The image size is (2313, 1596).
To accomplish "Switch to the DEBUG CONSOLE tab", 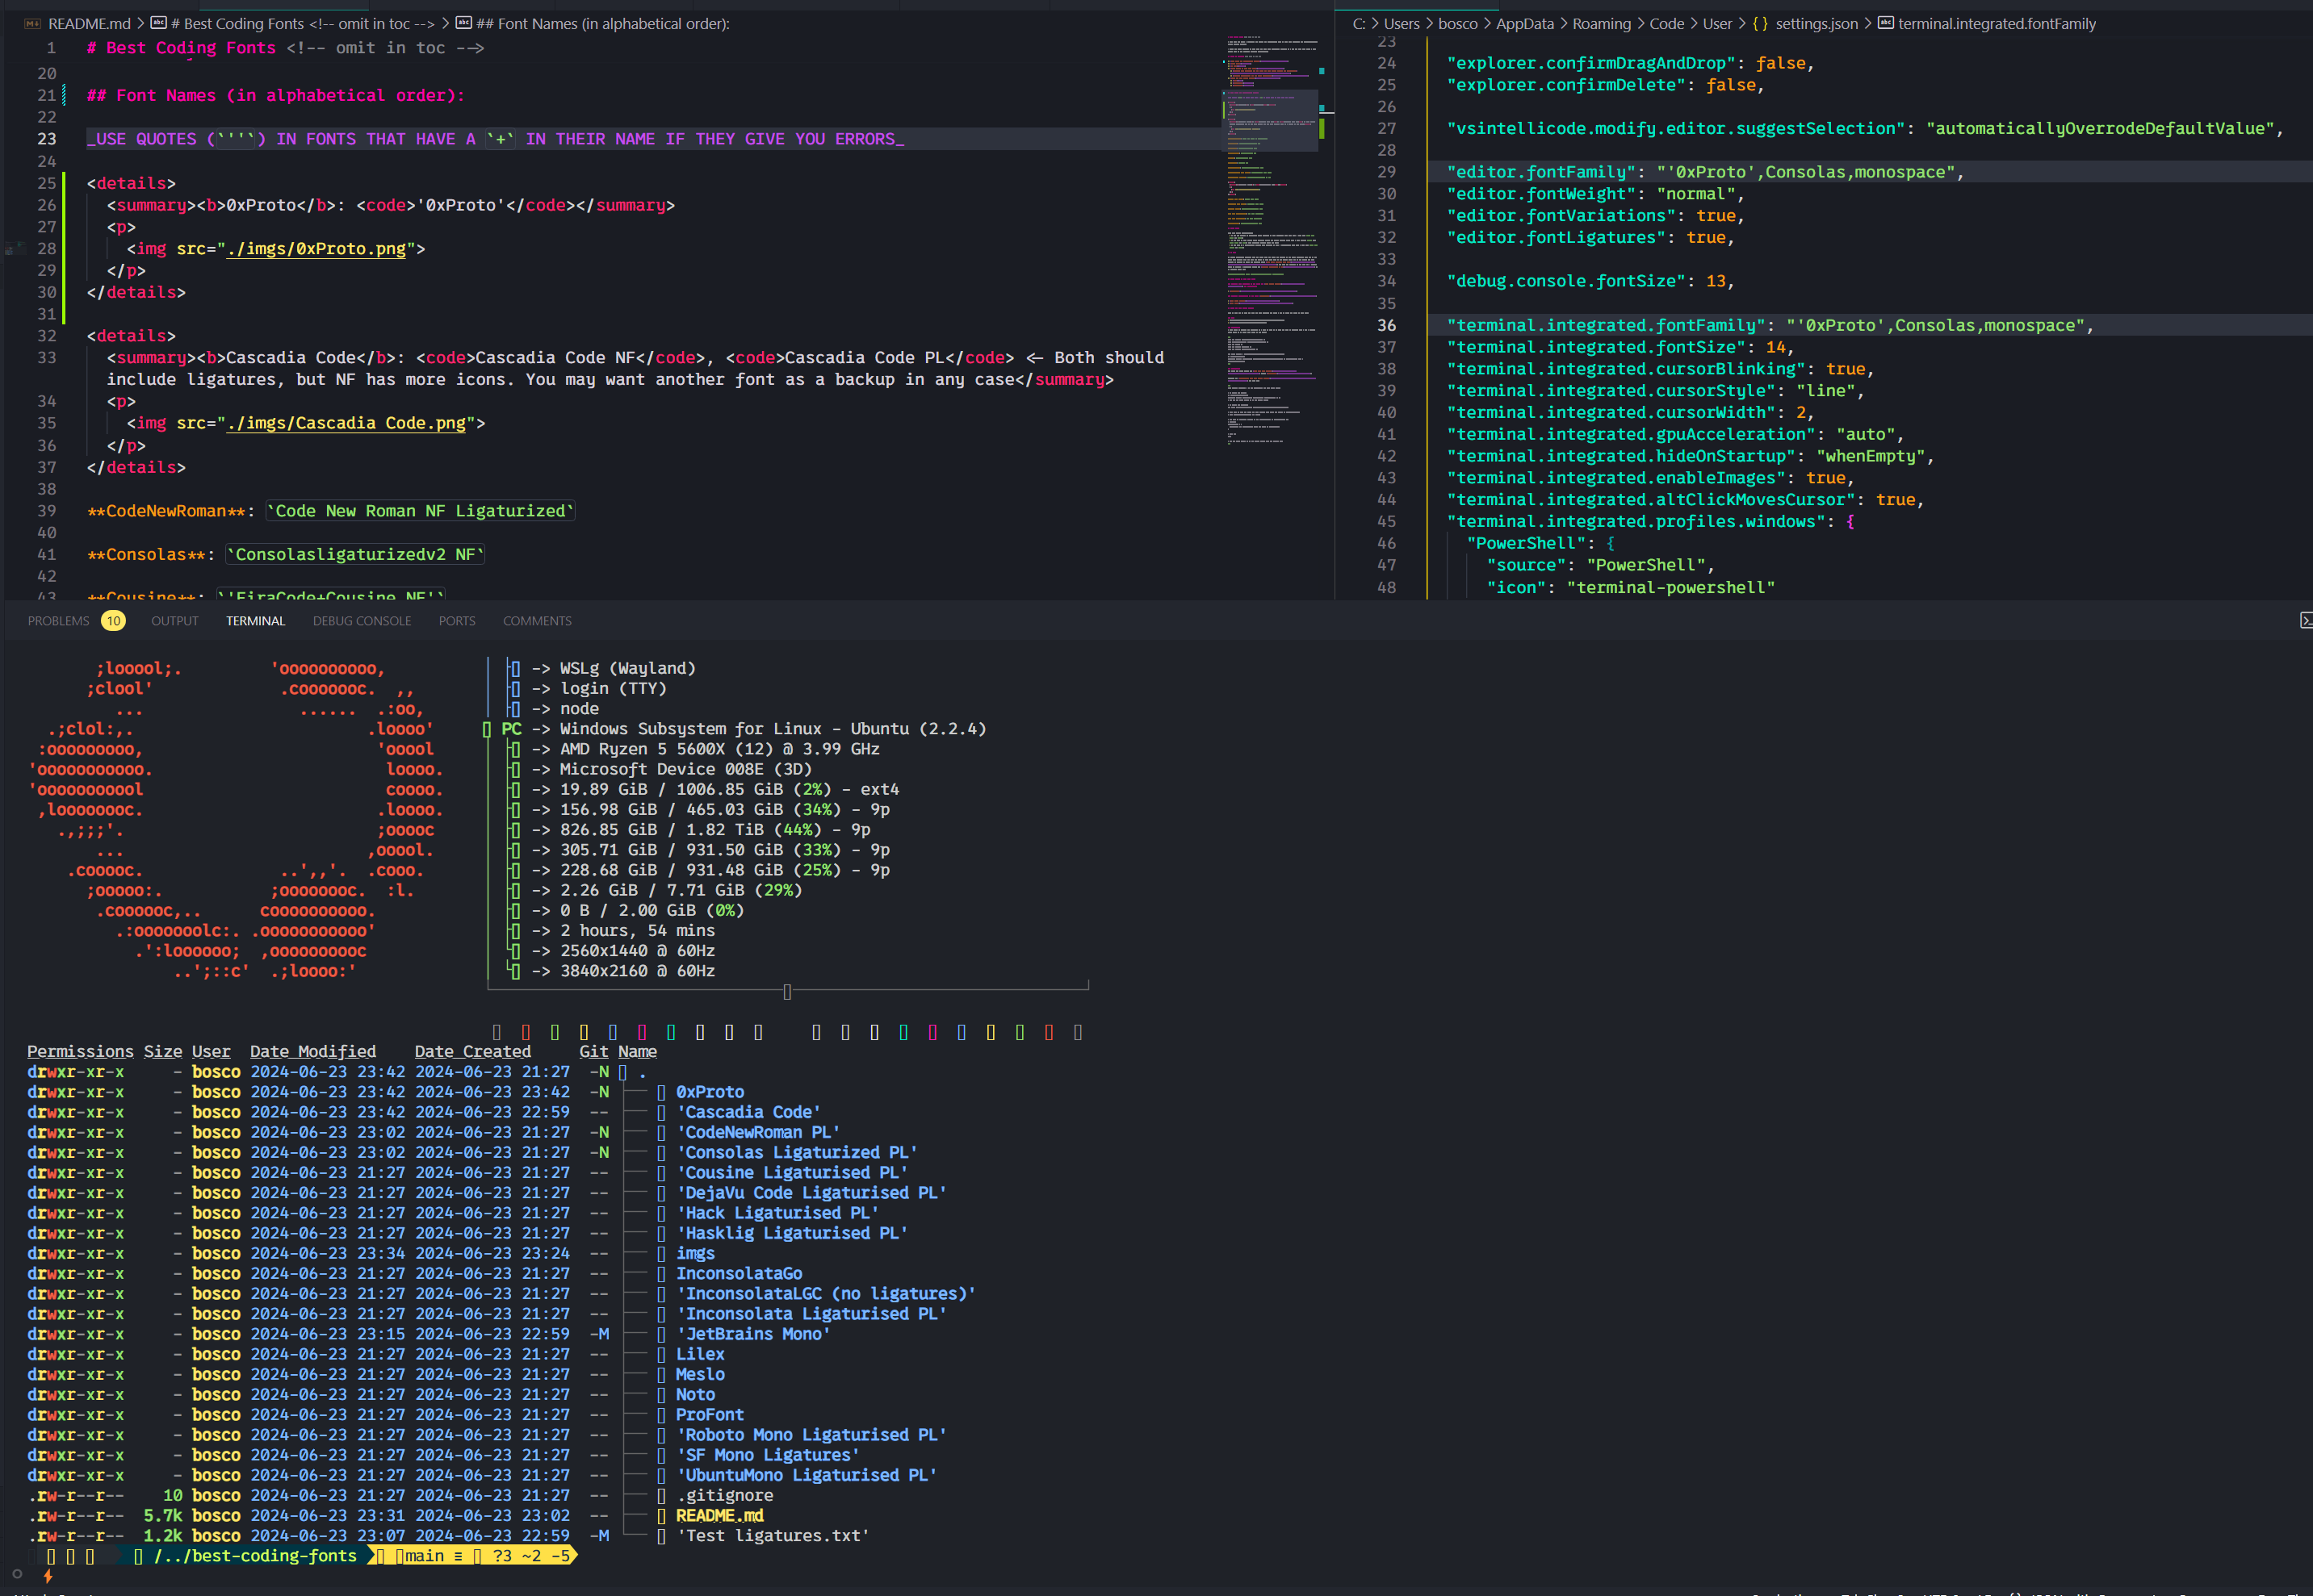I will (x=361, y=621).
